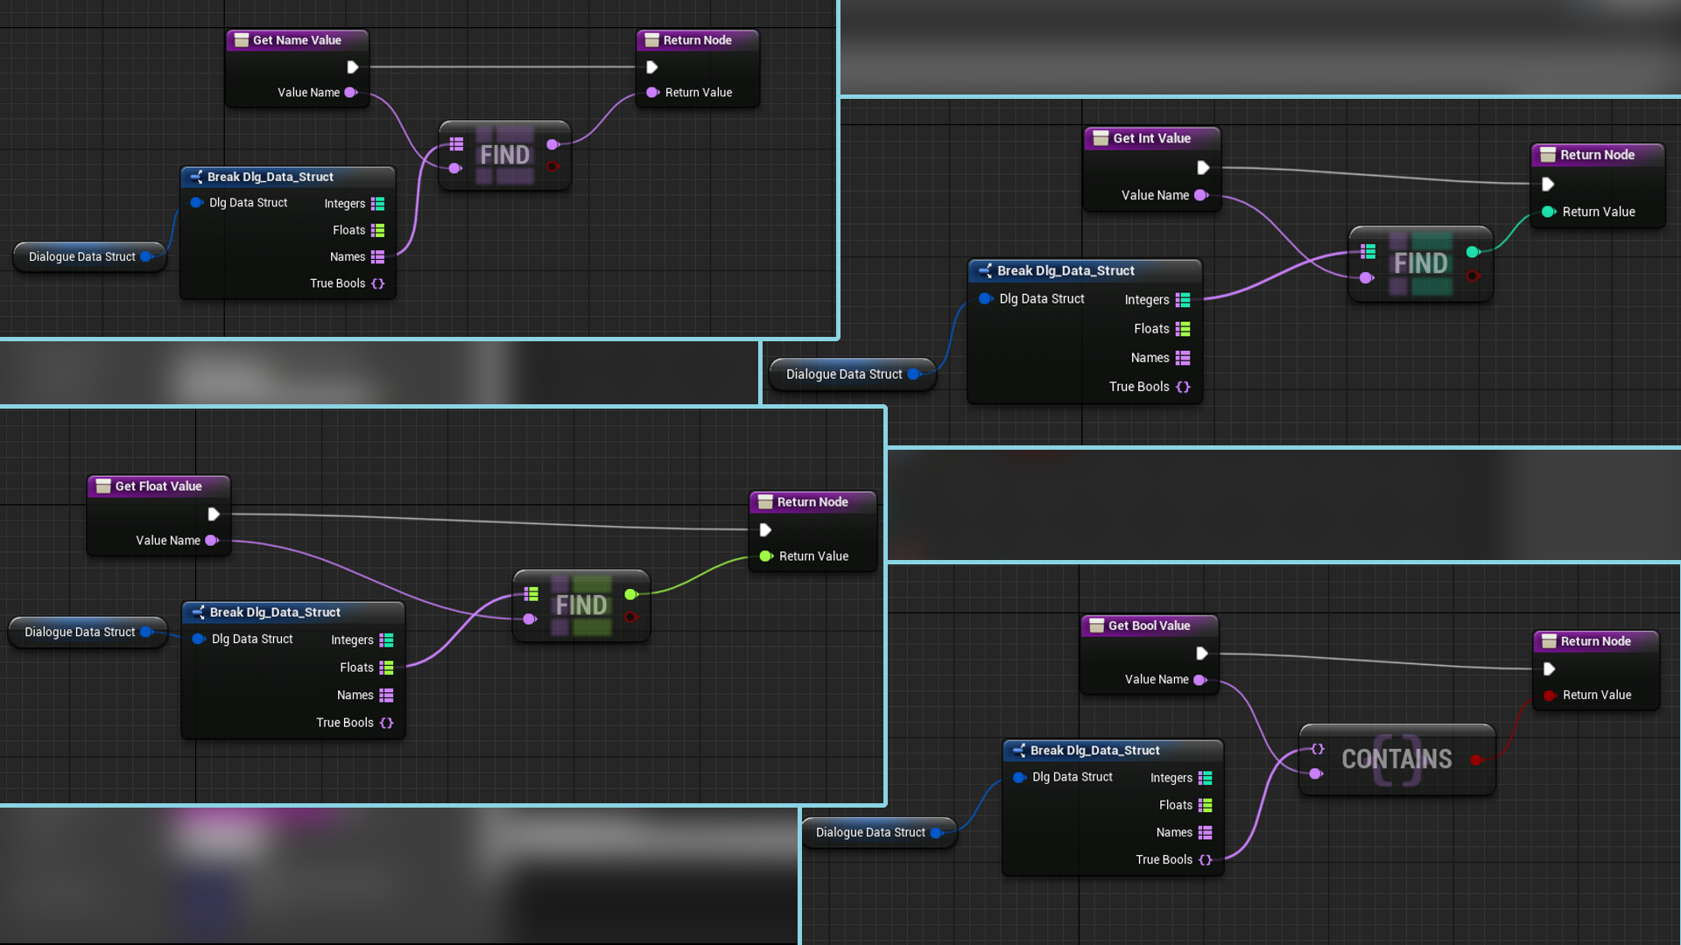
Task: Click Floats array pin under Get Float Value
Action: tap(386, 668)
